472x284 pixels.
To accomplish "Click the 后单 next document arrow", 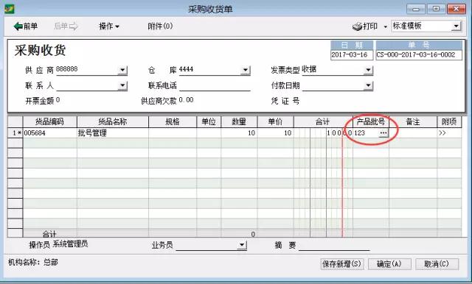I will [x=66, y=26].
